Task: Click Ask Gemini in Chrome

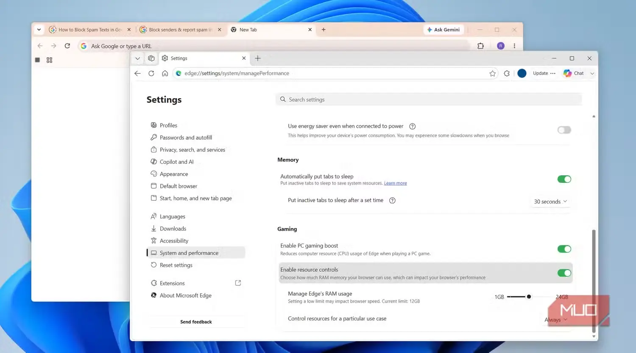Action: tap(444, 30)
